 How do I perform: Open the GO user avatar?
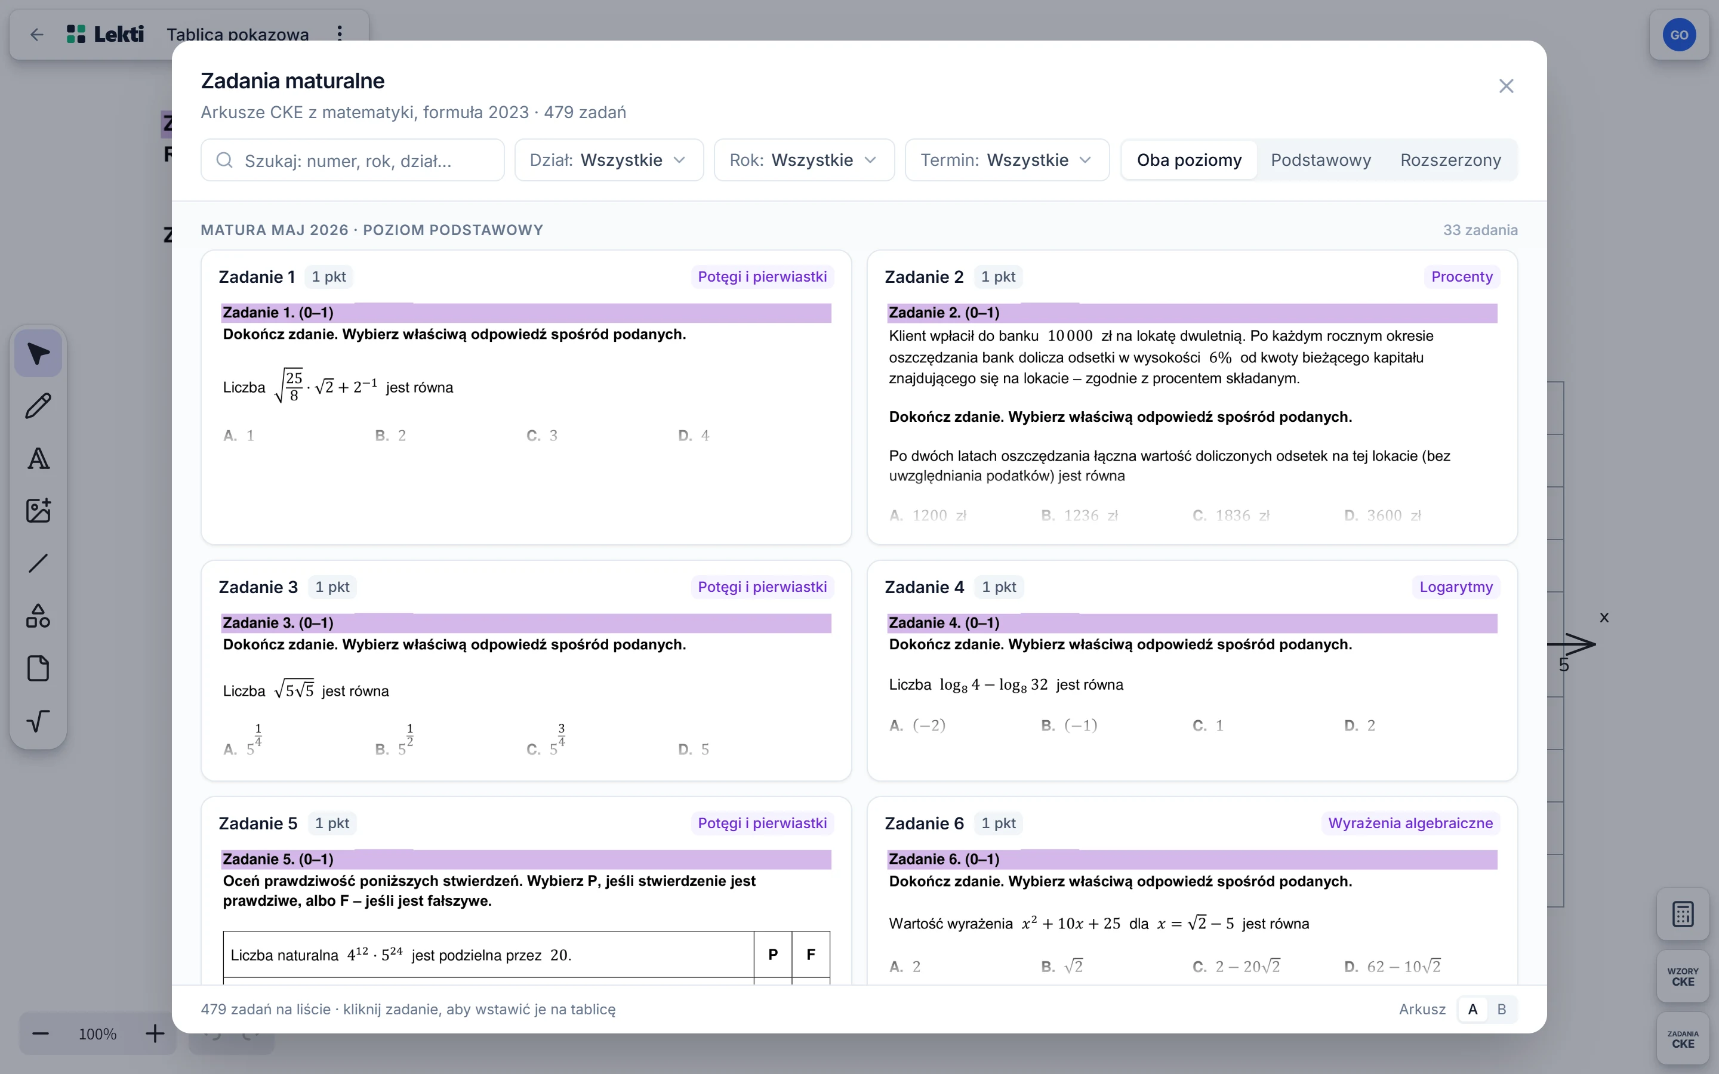point(1679,35)
